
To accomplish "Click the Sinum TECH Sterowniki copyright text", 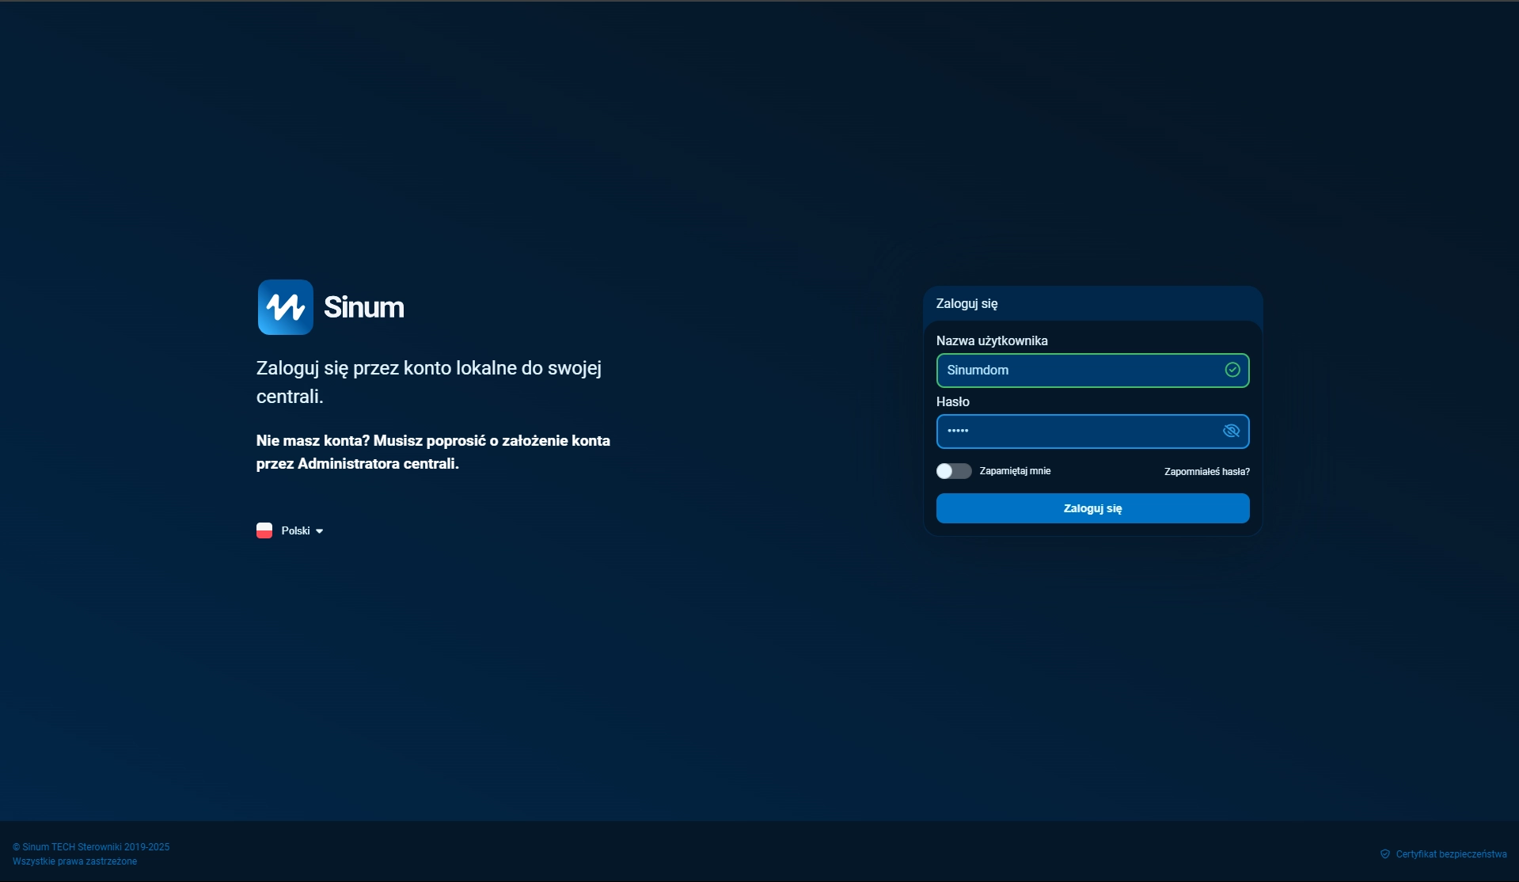I will coord(91,847).
